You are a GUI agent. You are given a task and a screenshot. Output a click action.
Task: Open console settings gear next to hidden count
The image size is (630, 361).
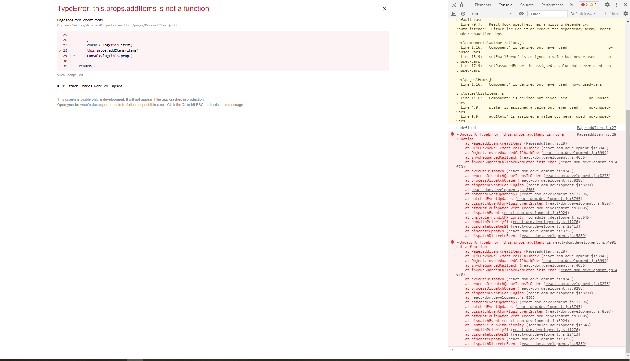tap(626, 13)
